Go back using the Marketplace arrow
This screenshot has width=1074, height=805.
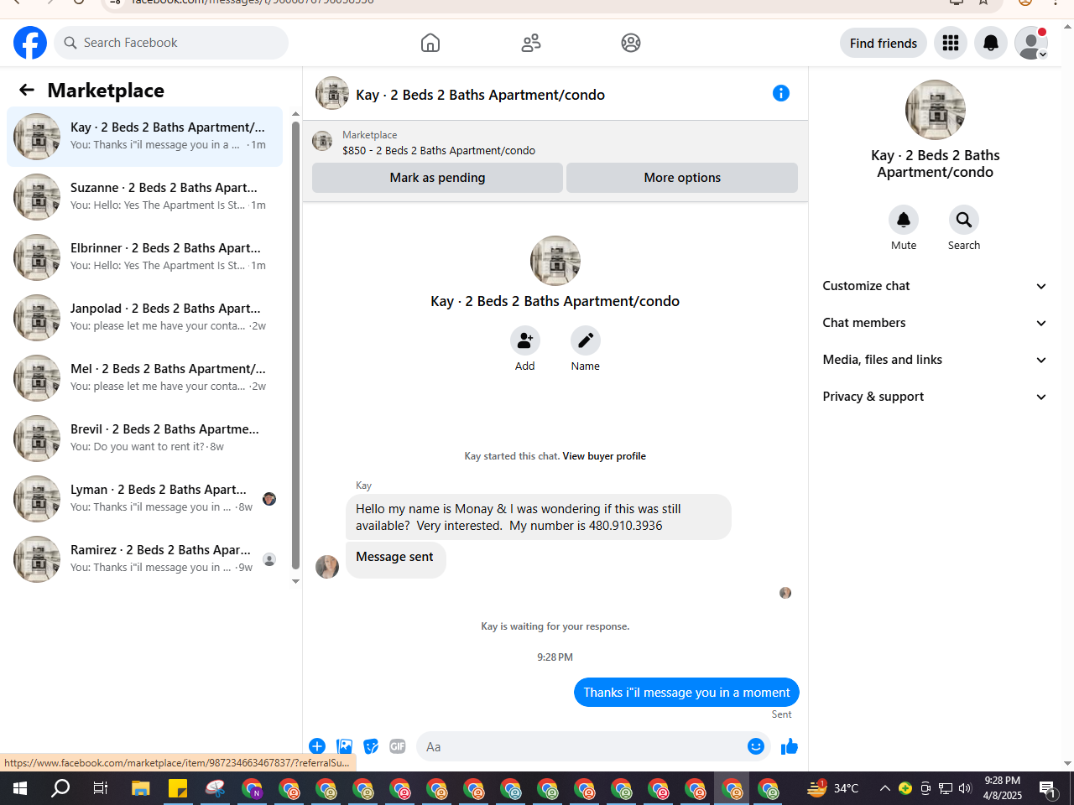(27, 90)
